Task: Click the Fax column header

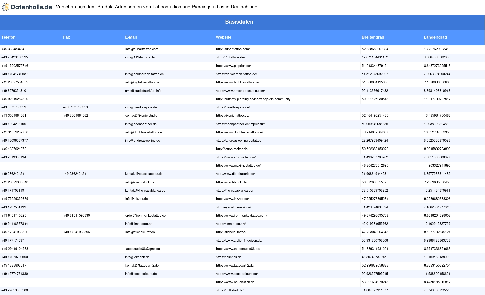Action: [66, 37]
